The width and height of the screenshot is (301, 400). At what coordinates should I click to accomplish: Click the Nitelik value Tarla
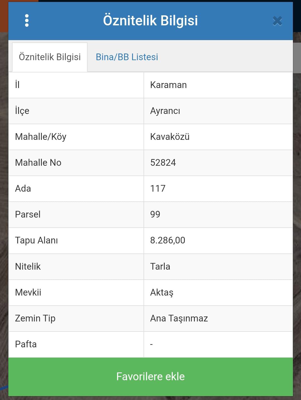pos(160,267)
